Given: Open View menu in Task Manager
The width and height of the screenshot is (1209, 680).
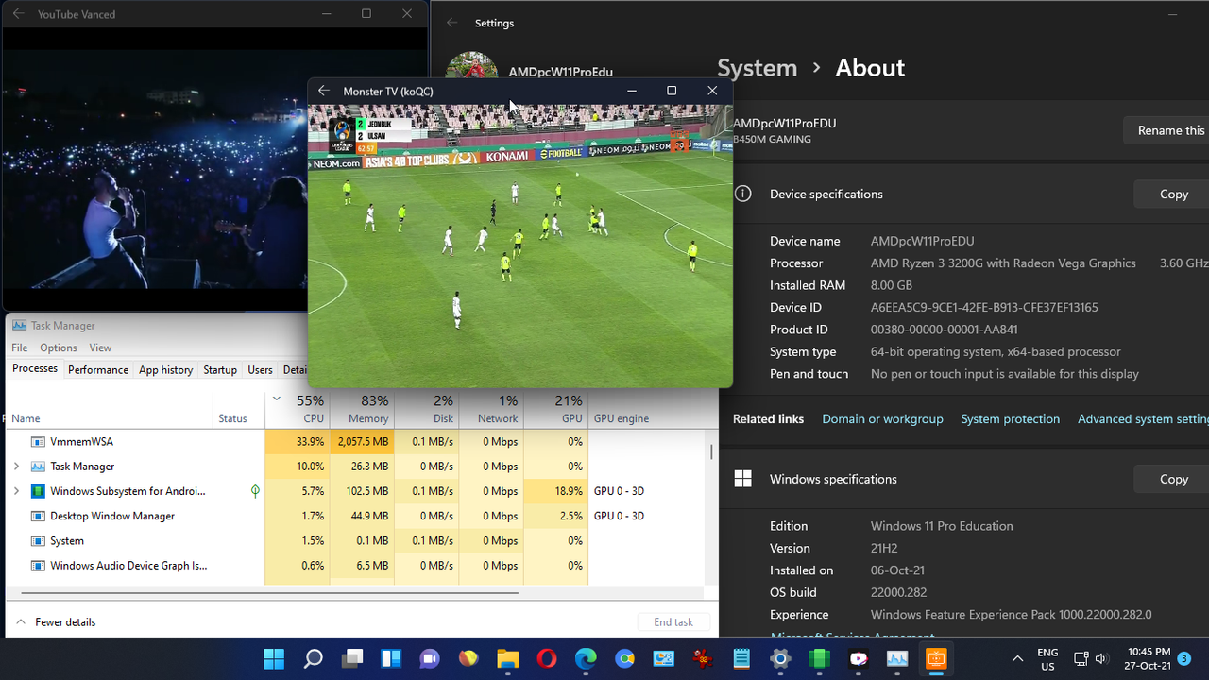Looking at the screenshot, I should click(100, 348).
